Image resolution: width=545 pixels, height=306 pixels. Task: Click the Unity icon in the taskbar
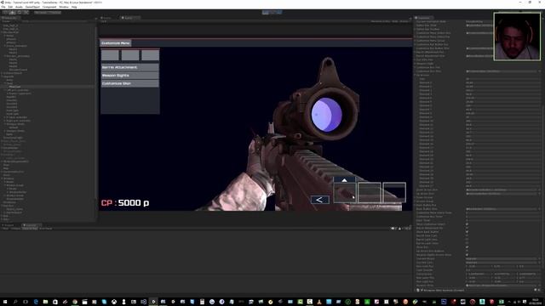pos(153,302)
